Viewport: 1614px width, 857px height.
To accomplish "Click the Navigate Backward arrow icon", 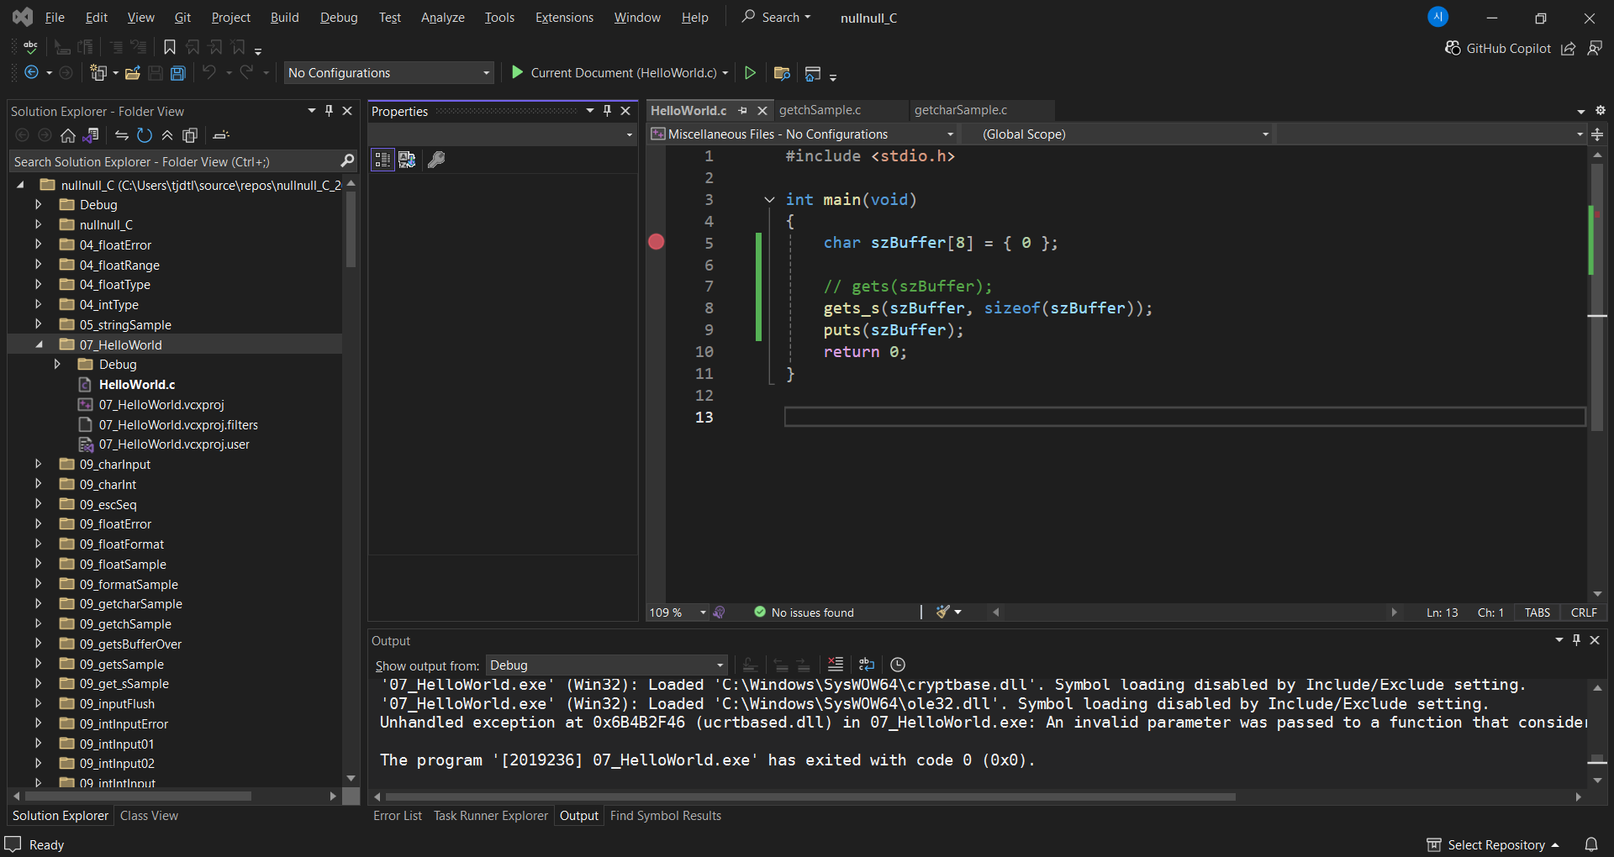I will [x=31, y=73].
